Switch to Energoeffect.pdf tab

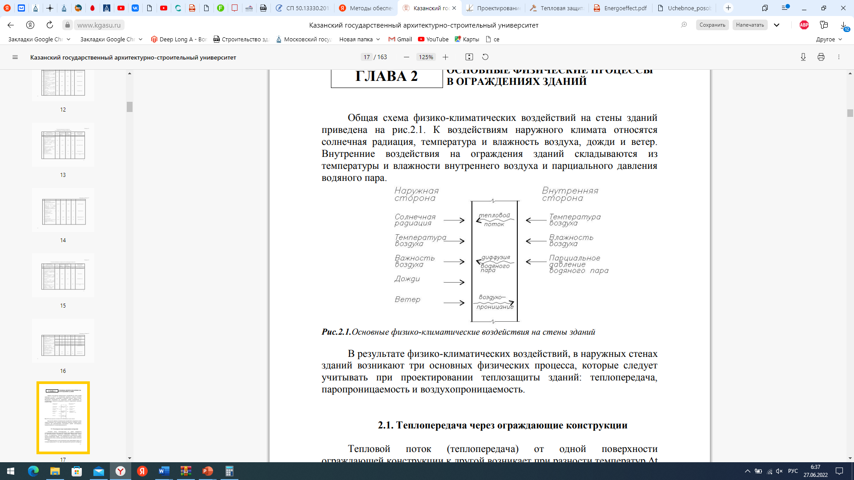[620, 8]
